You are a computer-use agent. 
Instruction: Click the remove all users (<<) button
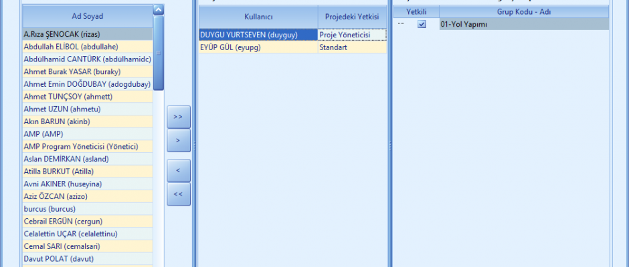(178, 194)
